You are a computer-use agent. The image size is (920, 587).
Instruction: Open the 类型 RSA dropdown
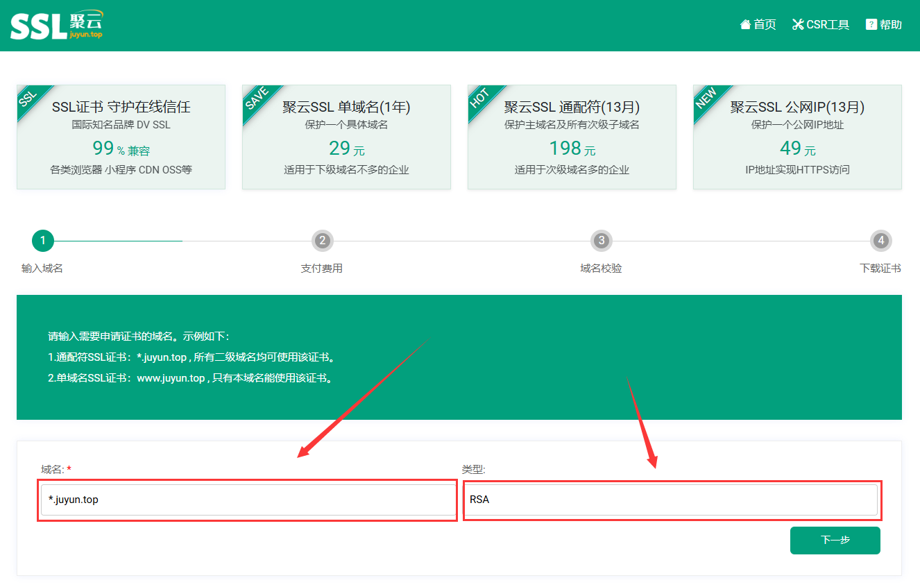click(670, 500)
